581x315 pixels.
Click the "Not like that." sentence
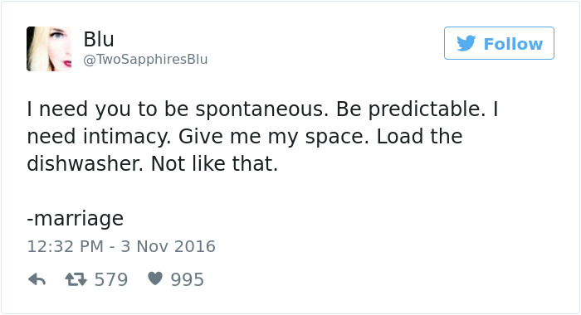[214, 163]
